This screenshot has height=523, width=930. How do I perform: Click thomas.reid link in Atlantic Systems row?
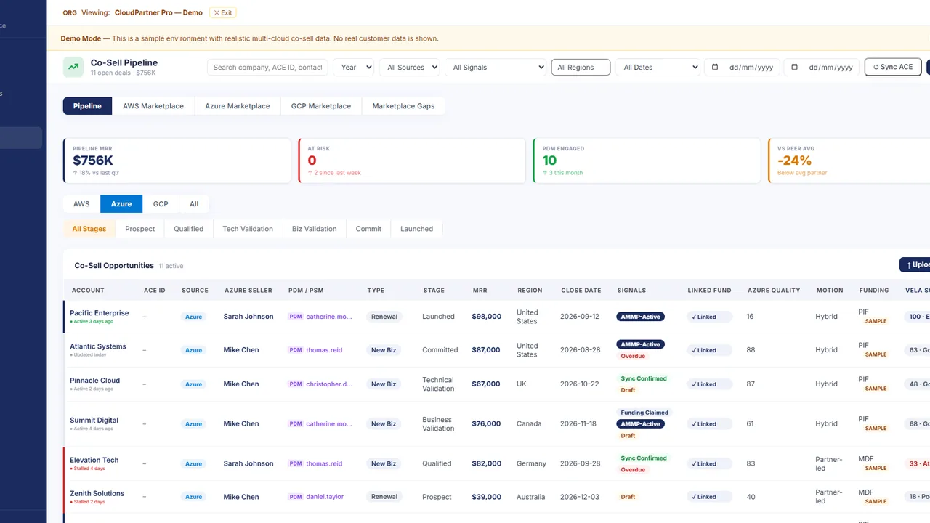[x=324, y=350]
